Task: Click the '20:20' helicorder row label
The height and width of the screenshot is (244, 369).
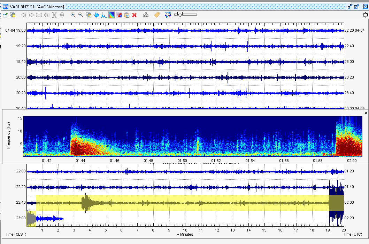Action: tap(21, 93)
